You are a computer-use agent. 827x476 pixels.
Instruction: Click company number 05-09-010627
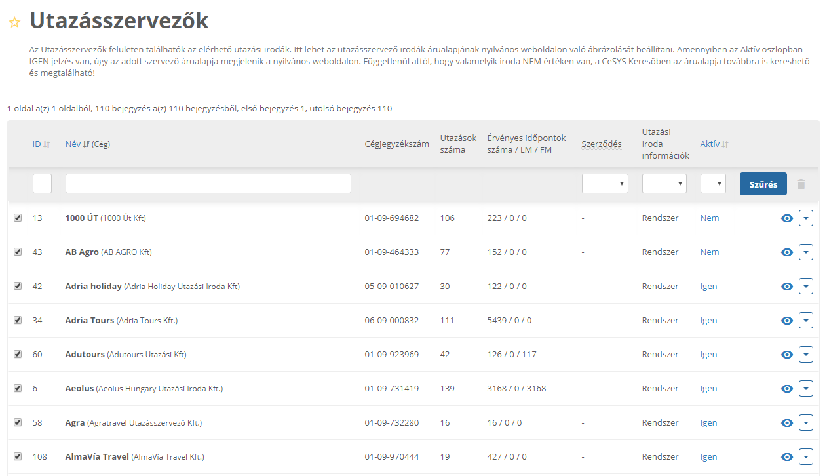pyautogui.click(x=392, y=287)
